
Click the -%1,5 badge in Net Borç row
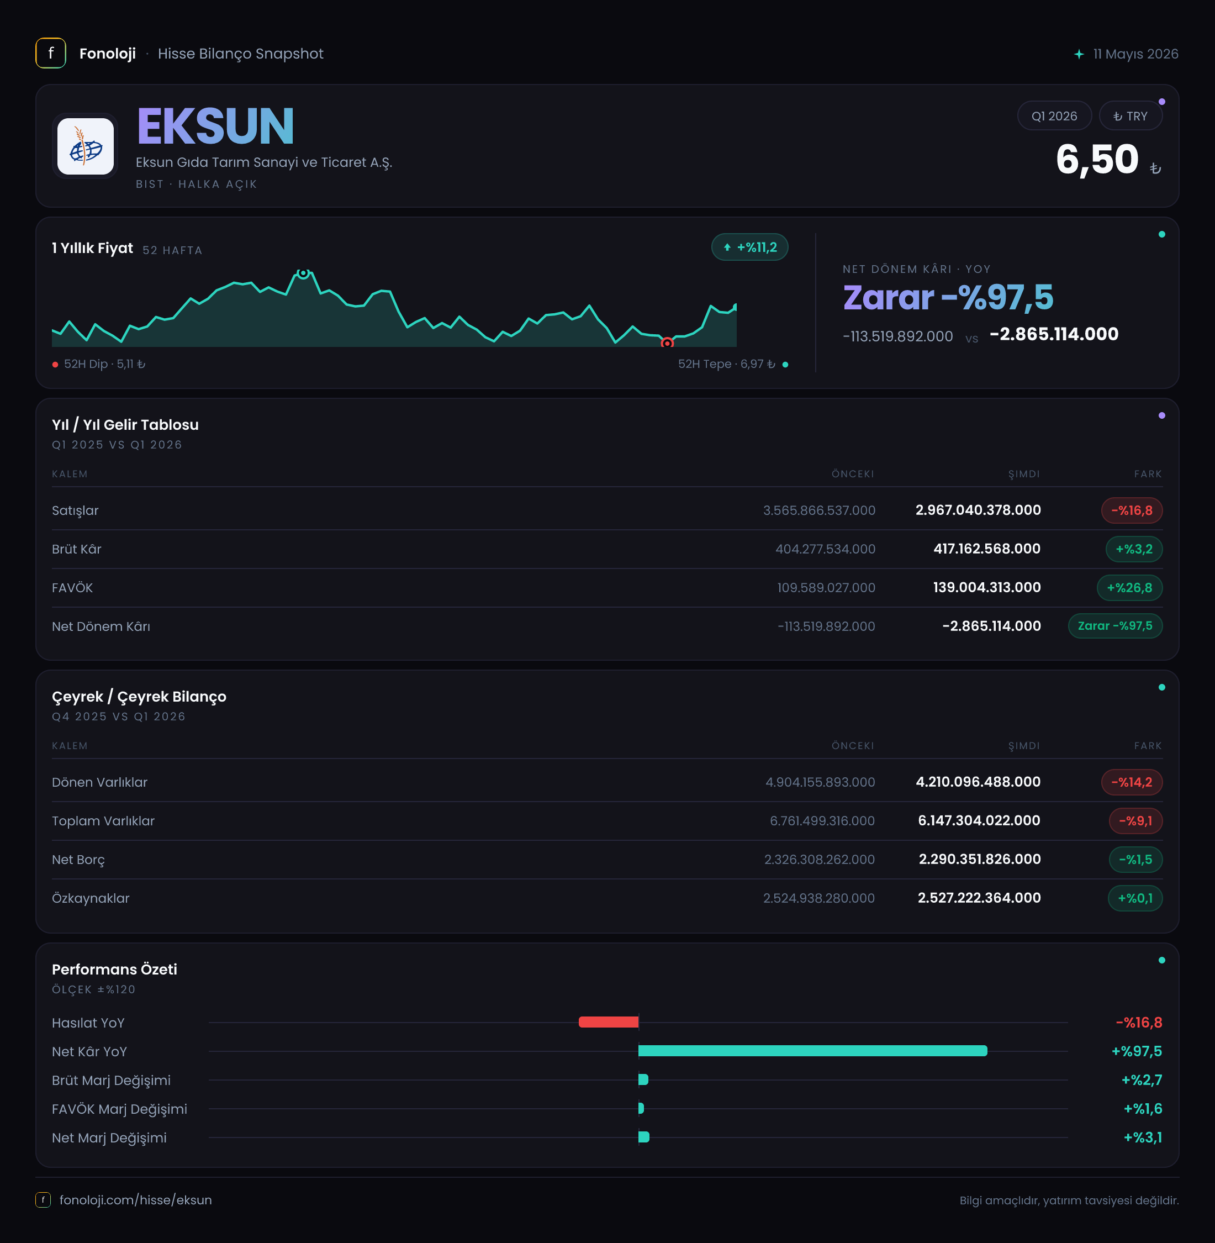[x=1136, y=860]
